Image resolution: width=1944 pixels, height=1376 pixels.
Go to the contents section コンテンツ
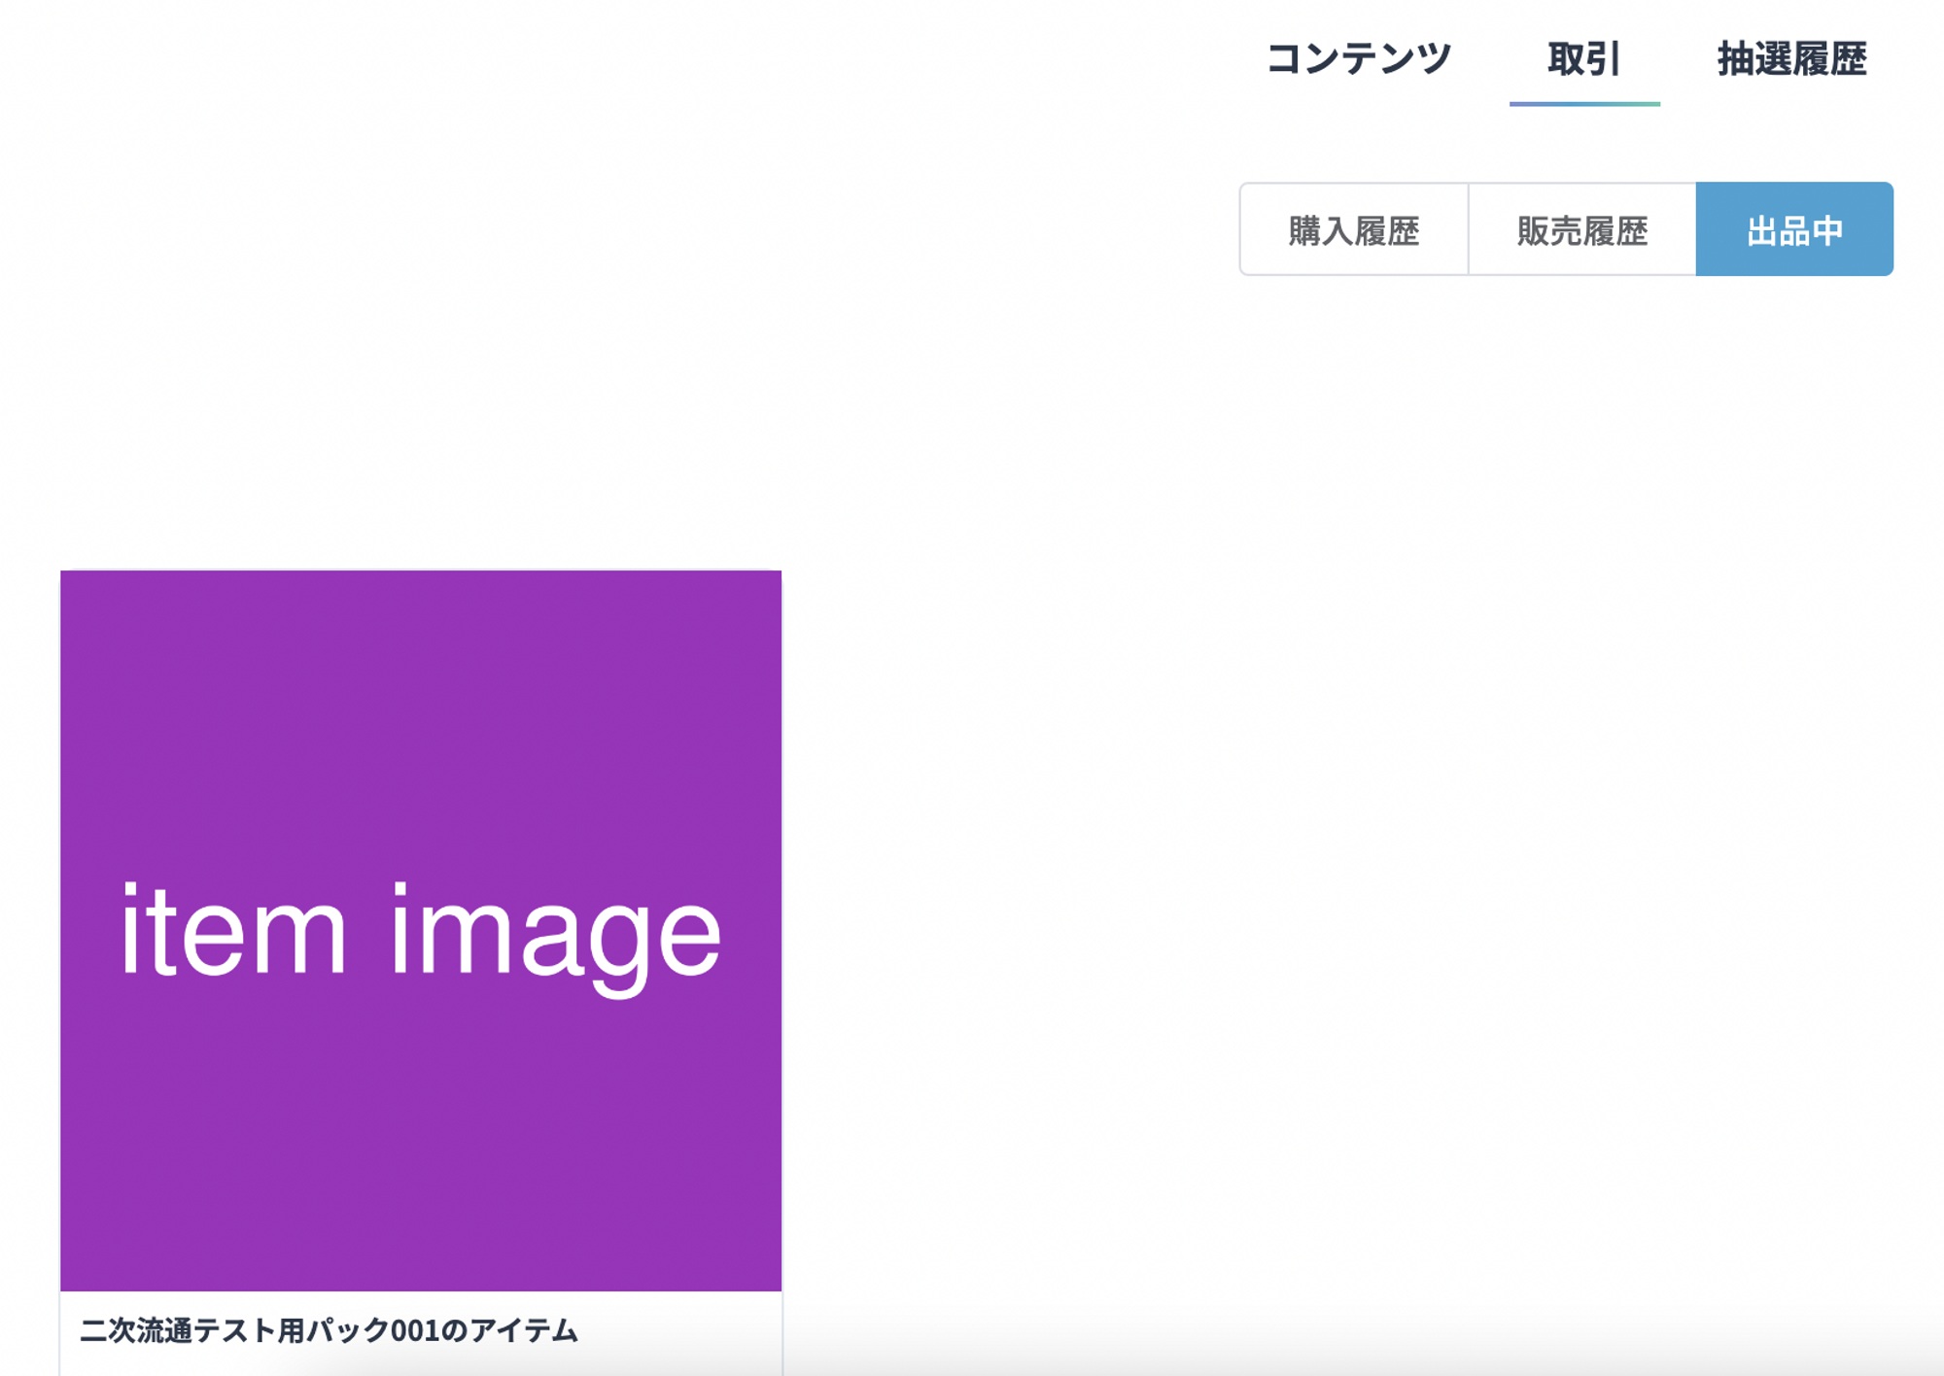pyautogui.click(x=1358, y=59)
